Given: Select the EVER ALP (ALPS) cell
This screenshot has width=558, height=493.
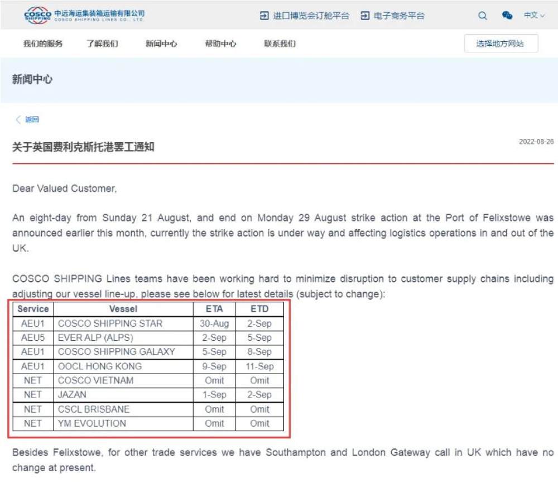Looking at the screenshot, I should coord(123,337).
